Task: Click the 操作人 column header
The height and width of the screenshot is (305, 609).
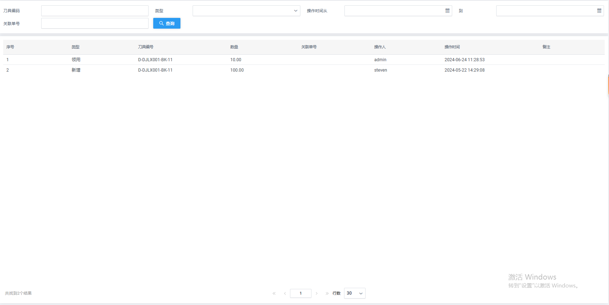Action: (380, 47)
